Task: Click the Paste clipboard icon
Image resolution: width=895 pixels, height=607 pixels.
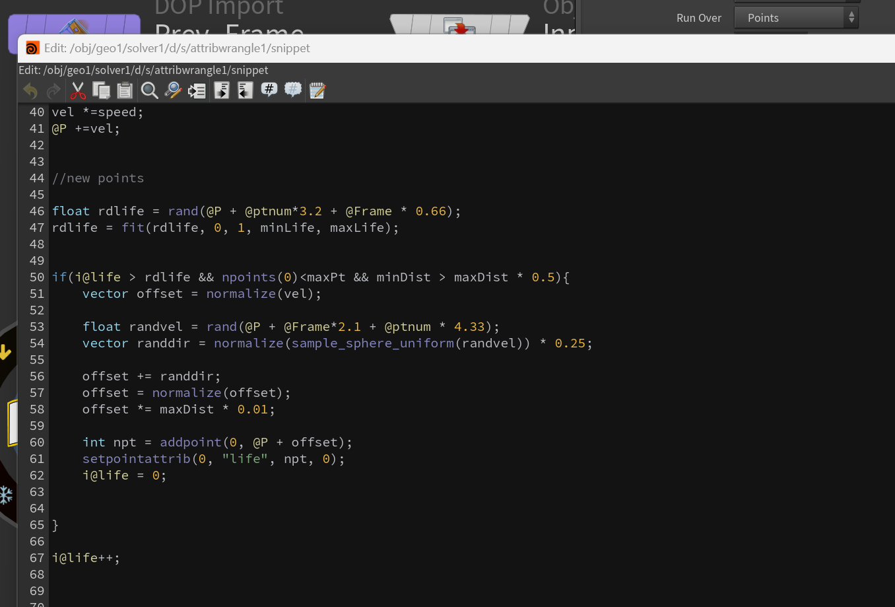Action: [125, 90]
